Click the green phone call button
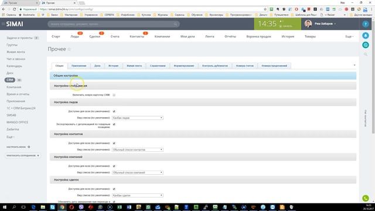The width and height of the screenshot is (375, 211). coord(365,198)
